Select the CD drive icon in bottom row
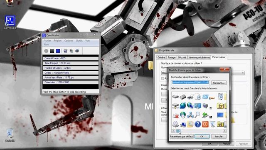 175,124
